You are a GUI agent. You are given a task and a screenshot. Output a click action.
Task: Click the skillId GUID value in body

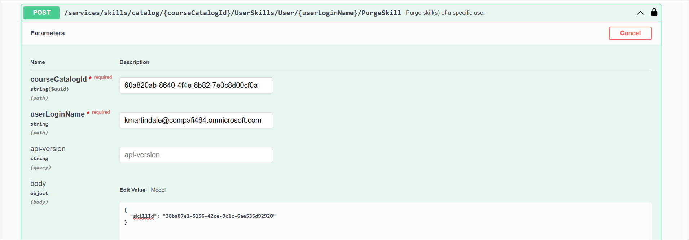tap(219, 216)
